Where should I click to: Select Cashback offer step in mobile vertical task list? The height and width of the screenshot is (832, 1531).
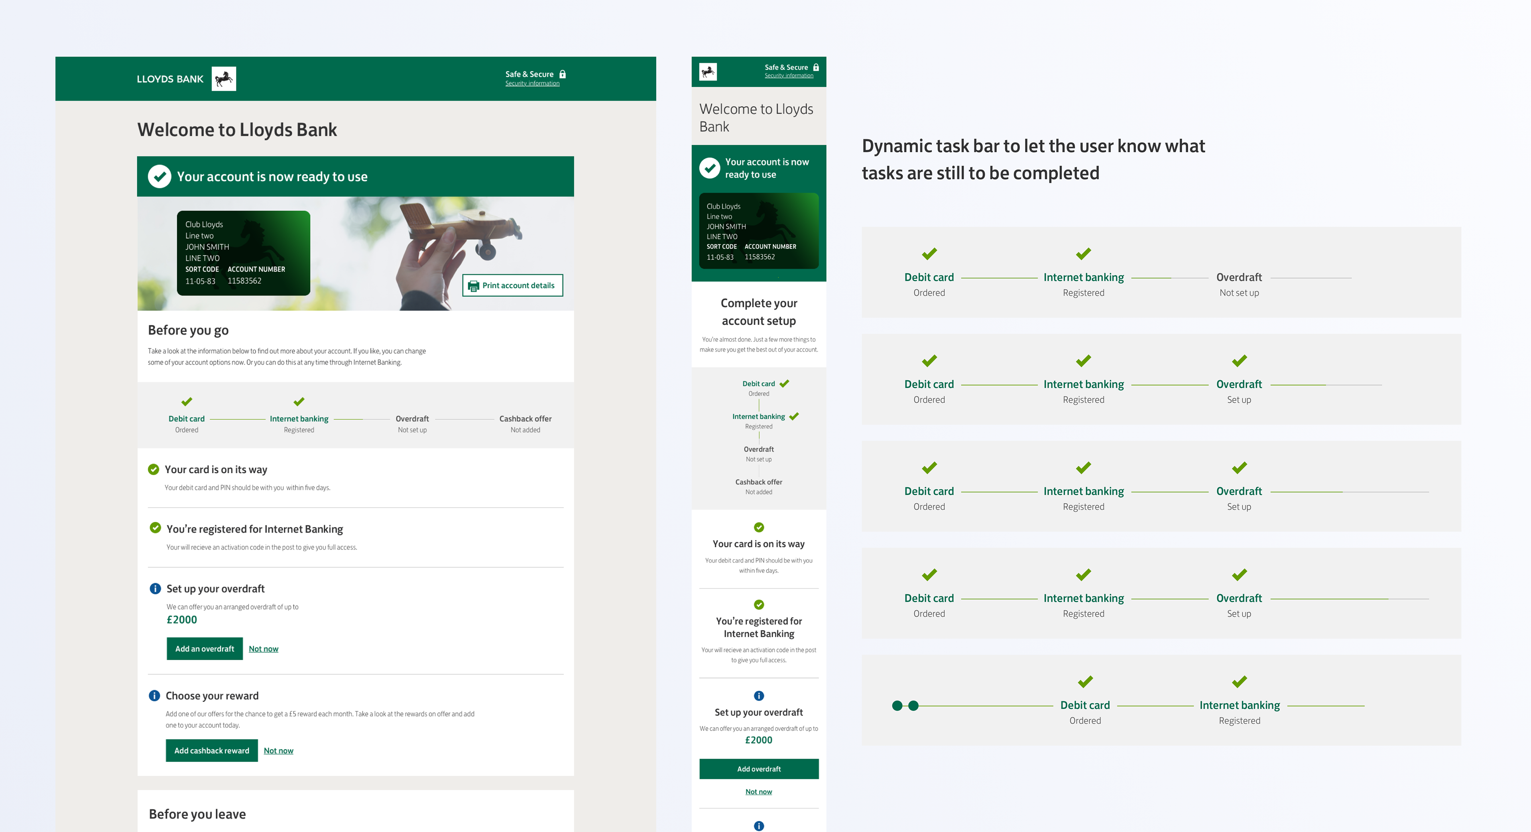tap(758, 487)
